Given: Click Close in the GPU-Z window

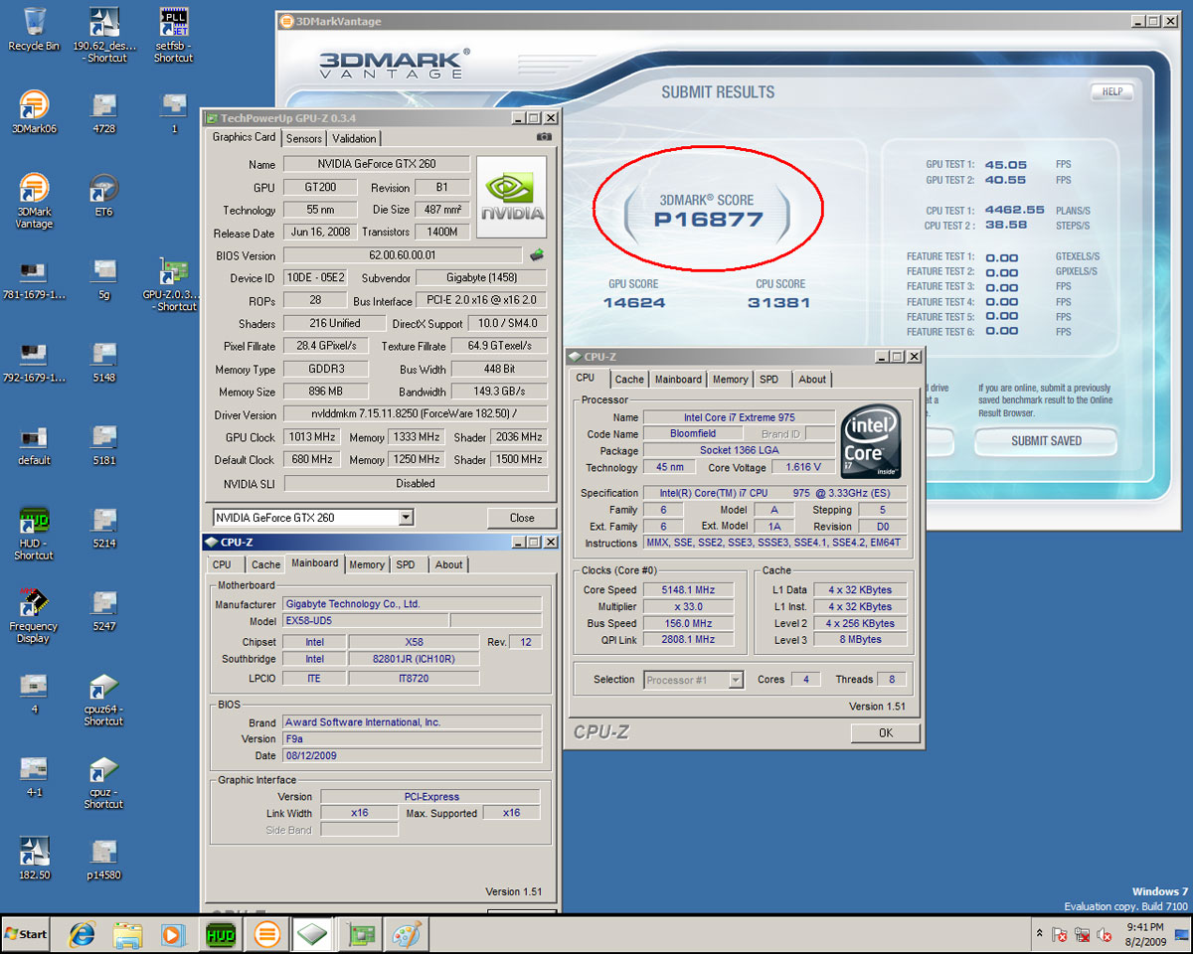Looking at the screenshot, I should 521,517.
